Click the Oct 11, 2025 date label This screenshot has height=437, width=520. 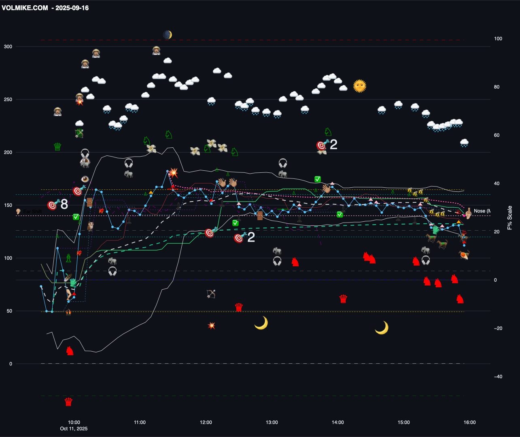coord(74,429)
